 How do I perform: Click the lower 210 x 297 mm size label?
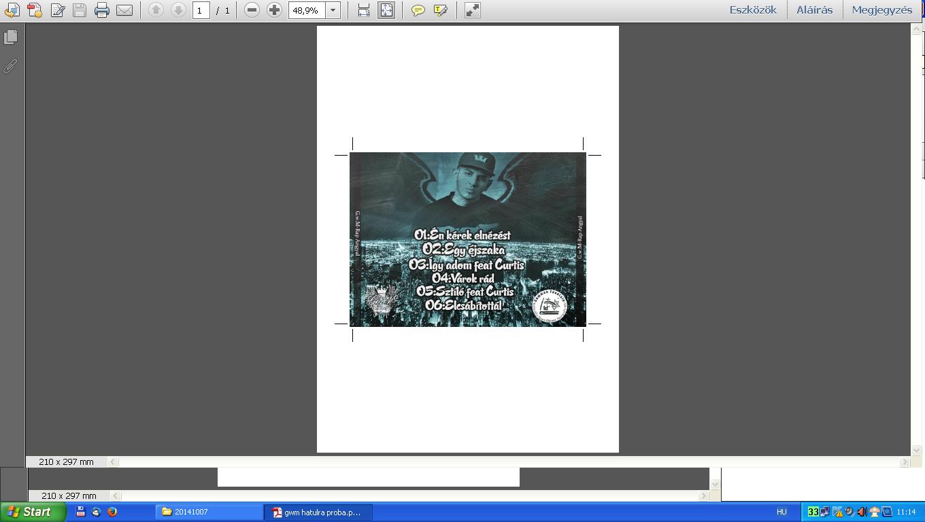pos(69,495)
